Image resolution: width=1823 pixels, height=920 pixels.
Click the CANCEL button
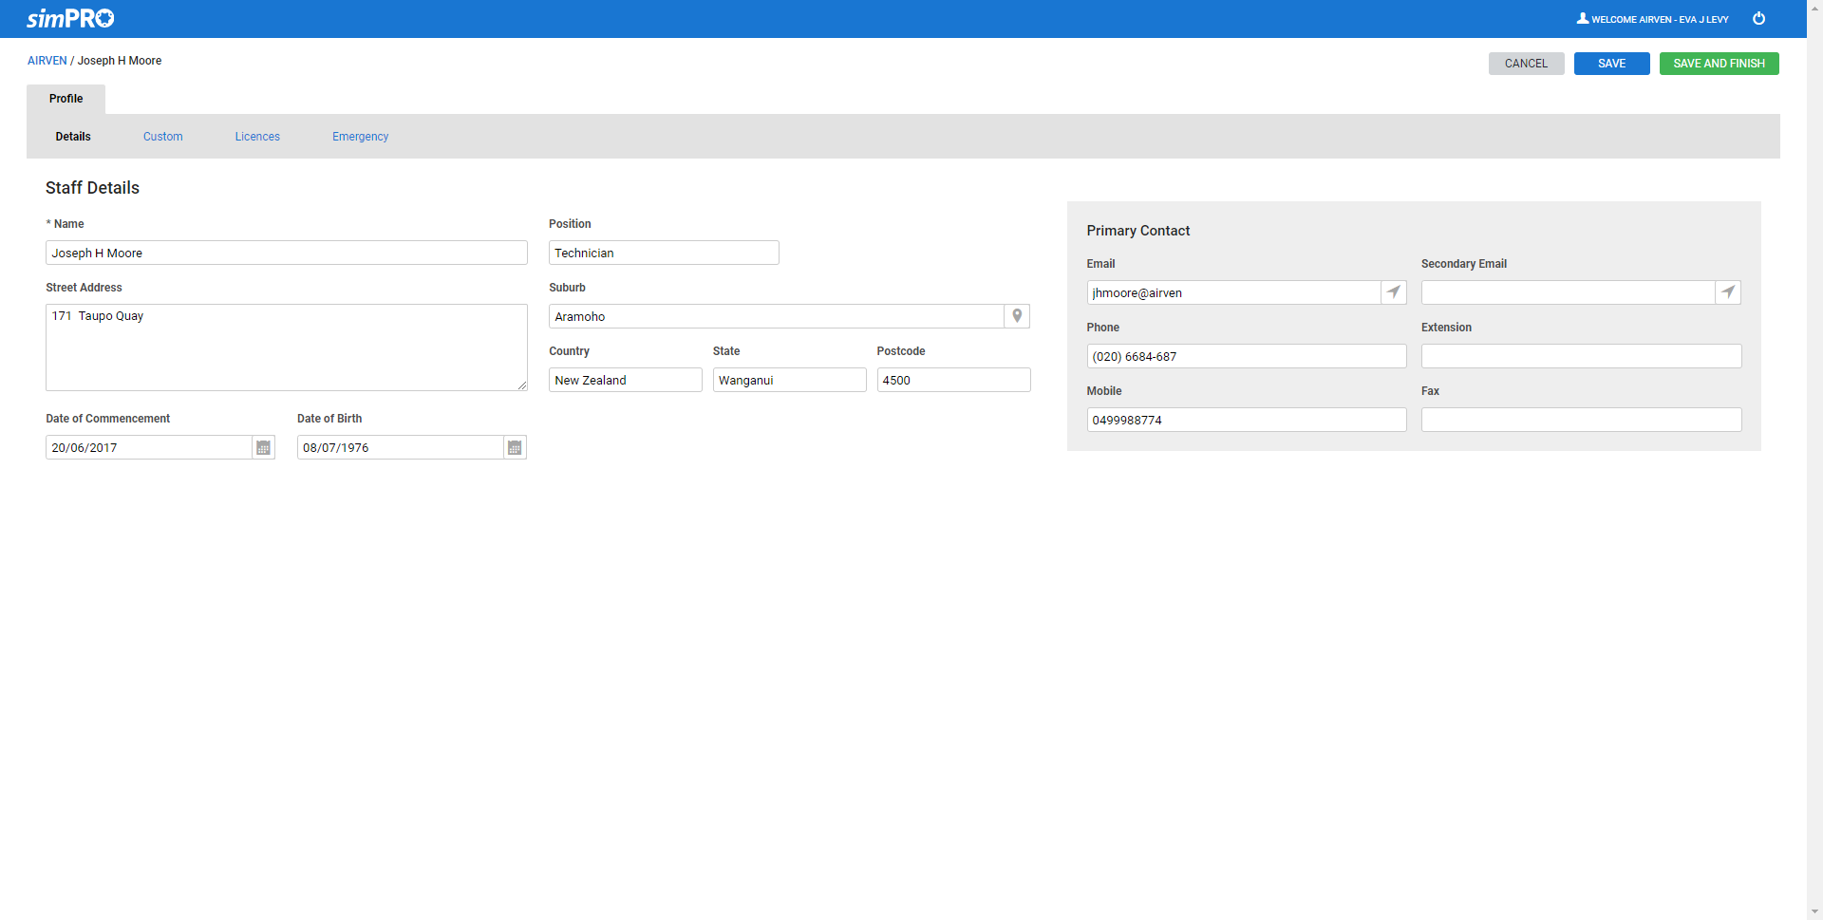(1526, 64)
